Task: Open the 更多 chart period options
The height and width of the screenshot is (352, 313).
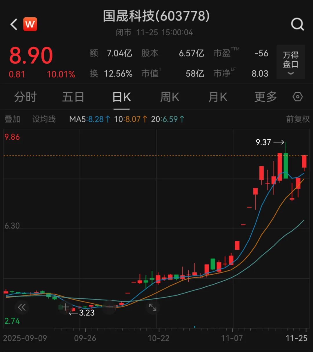Action: 265,97
